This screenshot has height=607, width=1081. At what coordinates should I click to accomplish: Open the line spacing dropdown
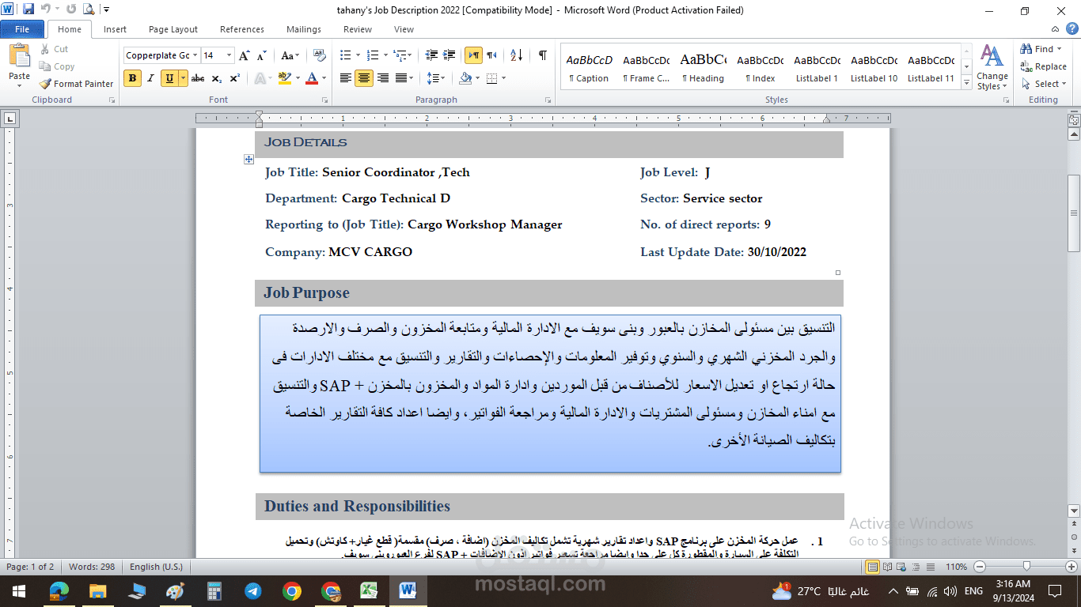coord(434,78)
